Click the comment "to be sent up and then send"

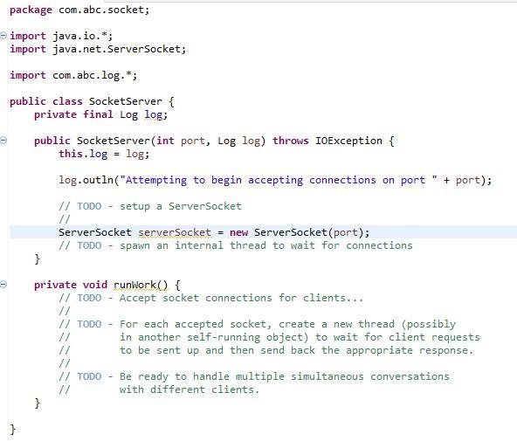point(266,350)
